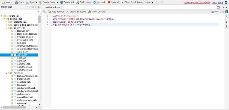The image size is (229, 110).
Task: Expand all nodes in Navigator
Action: (x=27, y=7)
